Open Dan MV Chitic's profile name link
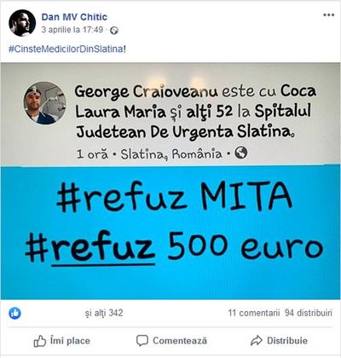The height and width of the screenshot is (358, 341). click(x=74, y=17)
